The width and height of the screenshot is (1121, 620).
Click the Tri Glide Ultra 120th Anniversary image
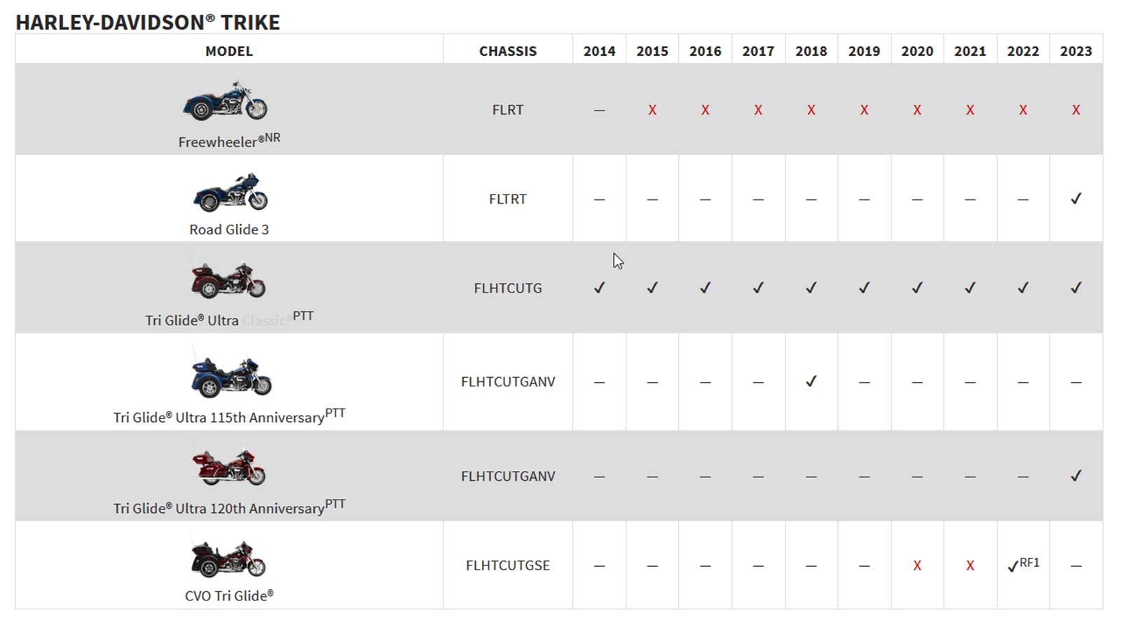click(x=229, y=467)
